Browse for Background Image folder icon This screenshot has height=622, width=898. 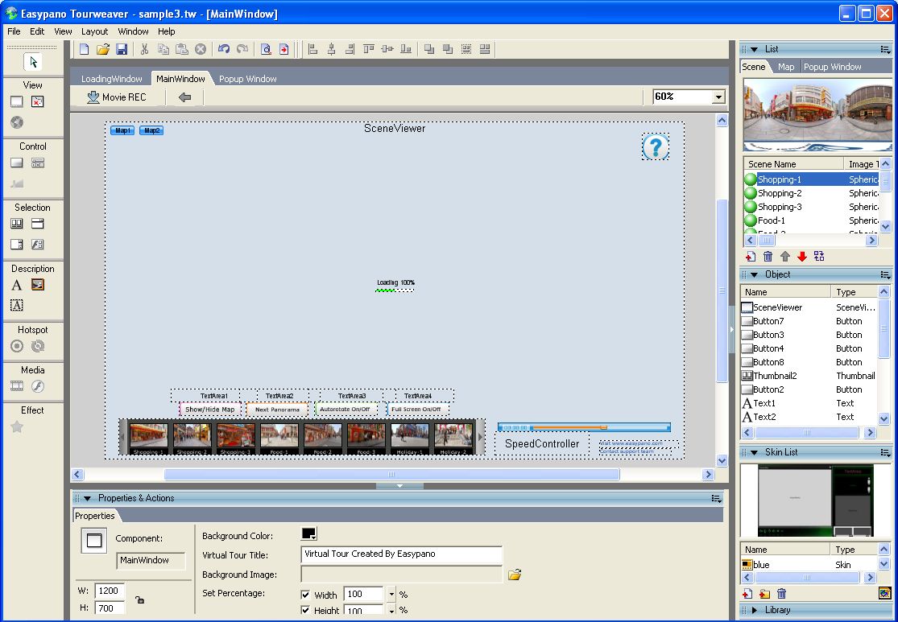point(515,575)
